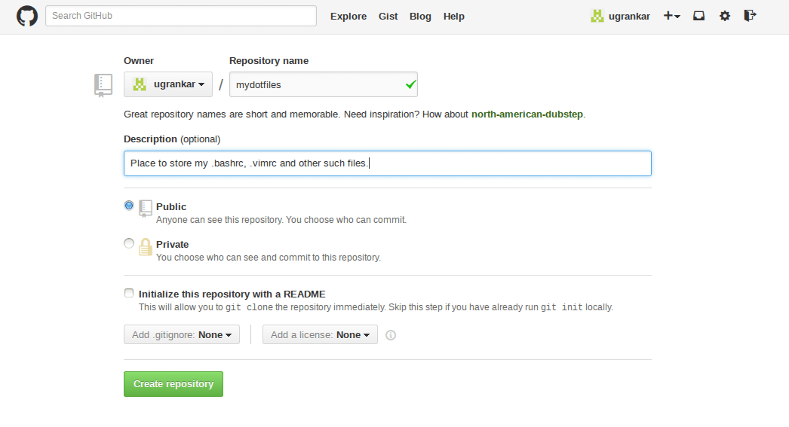Enable Initialize this repository with a README
789x427 pixels.
coord(129,293)
